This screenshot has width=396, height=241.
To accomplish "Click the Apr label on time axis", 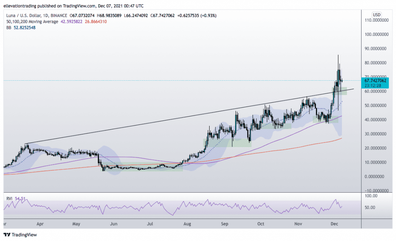I will point(40,224).
